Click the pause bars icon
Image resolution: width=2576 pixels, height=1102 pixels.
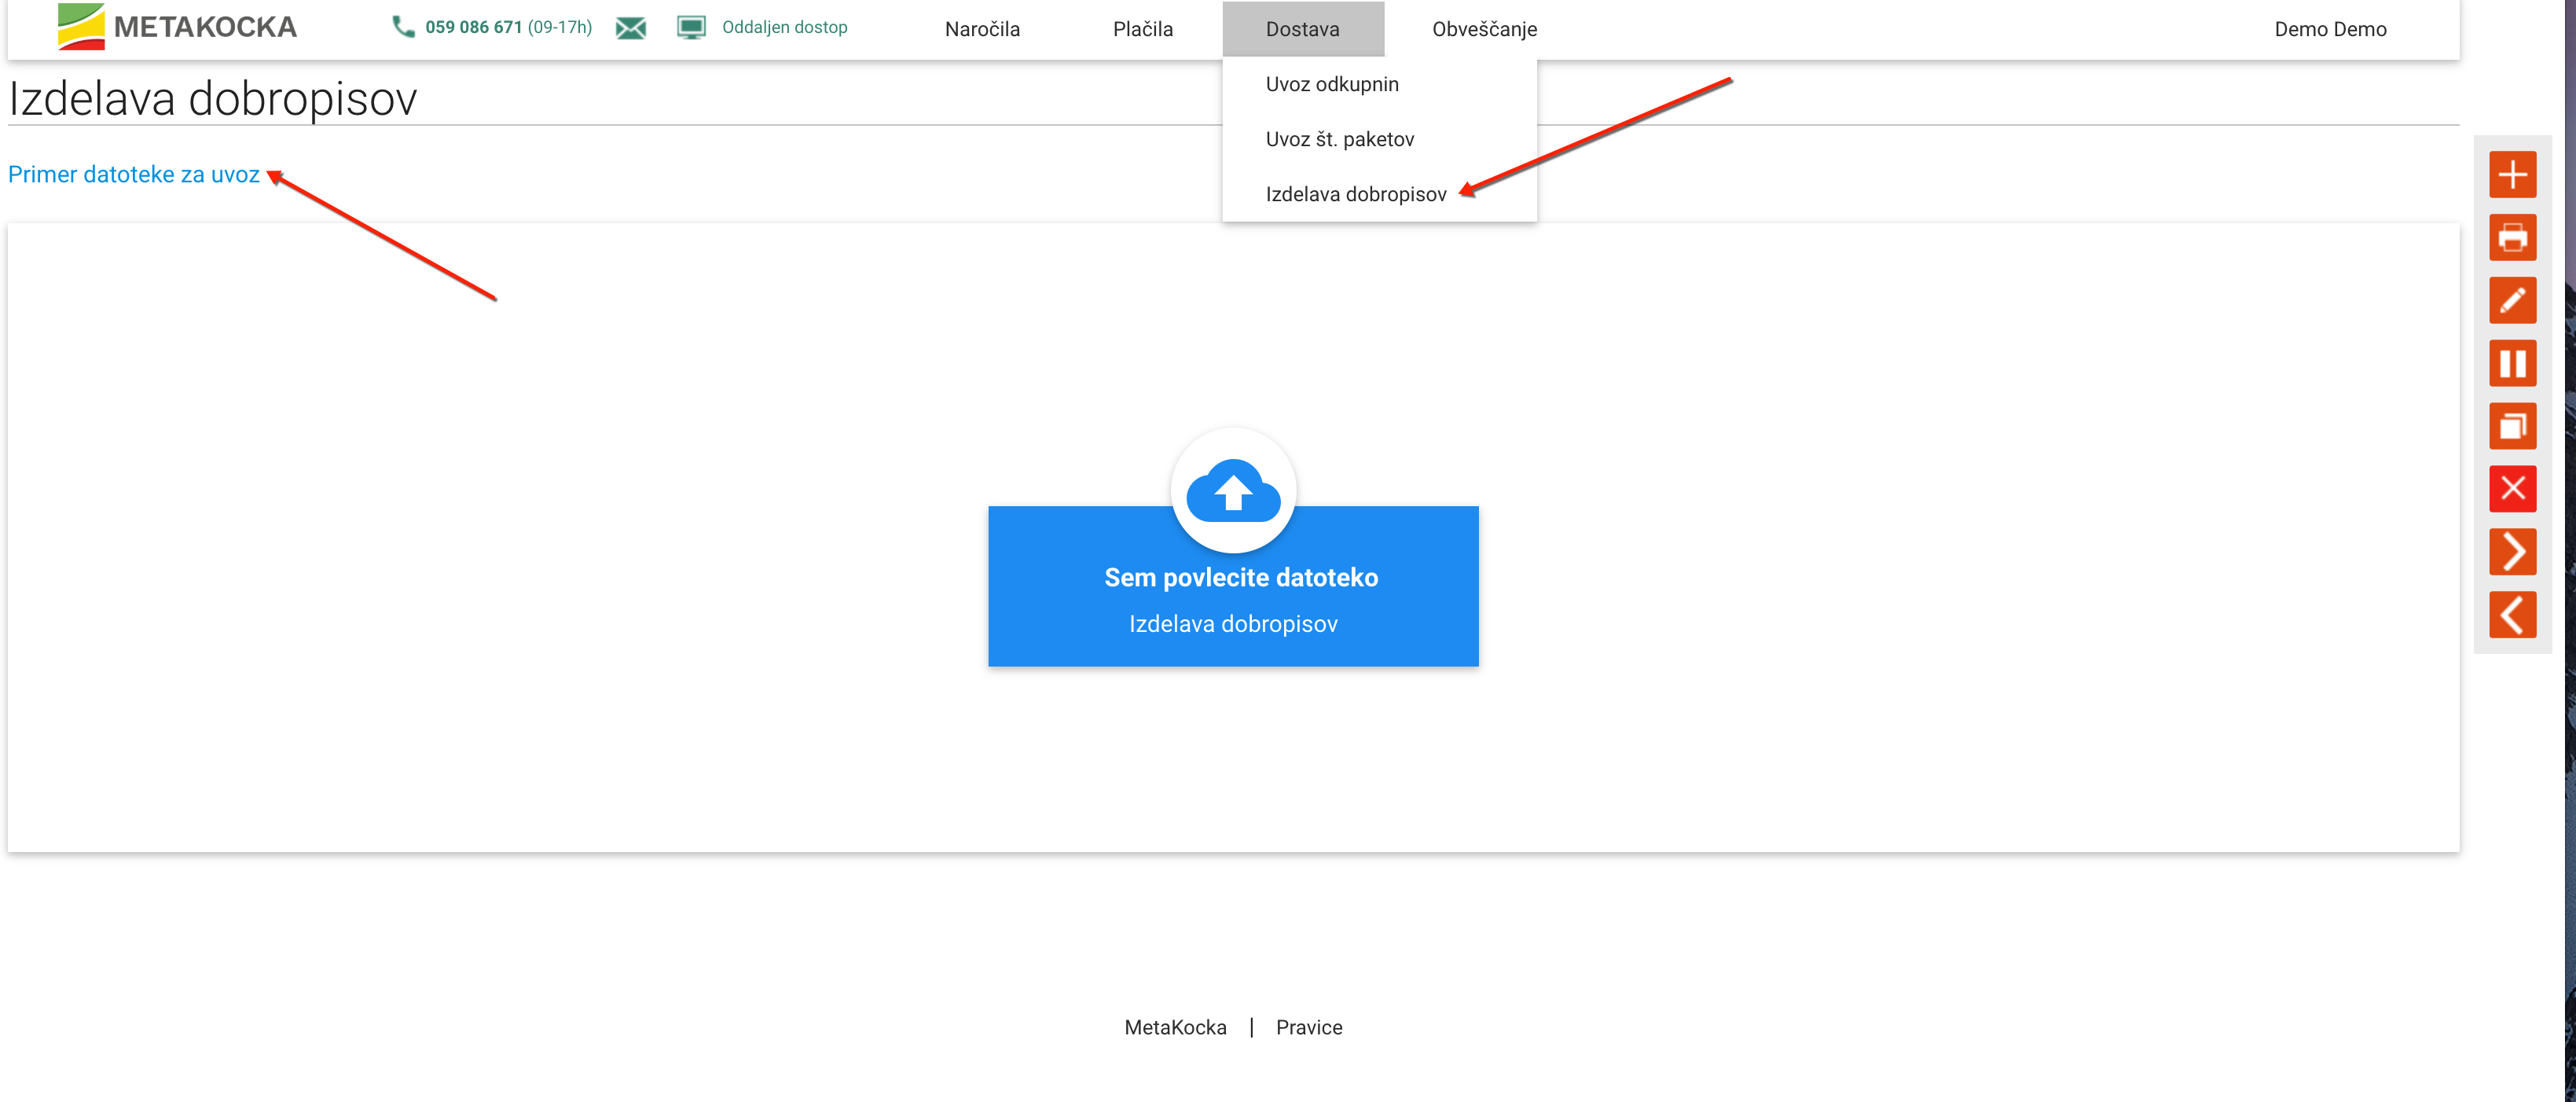point(2512,364)
